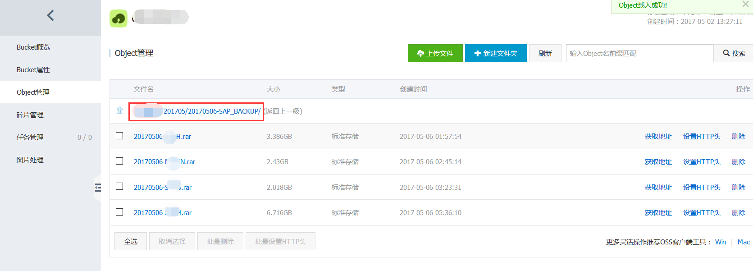Click the 全选 select-all button

point(131,241)
